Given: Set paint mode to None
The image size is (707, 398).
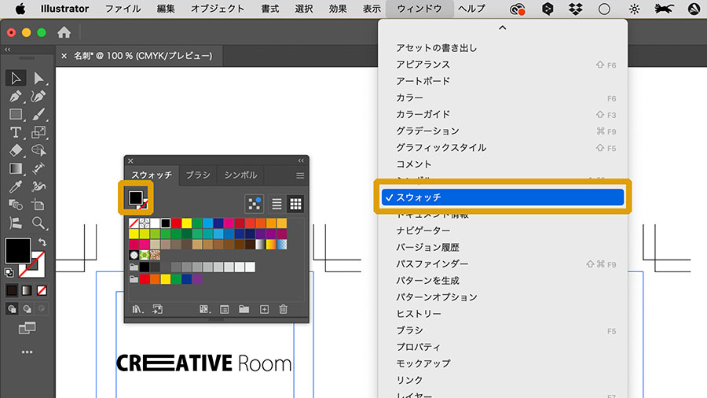Looking at the screenshot, I should point(42,290).
